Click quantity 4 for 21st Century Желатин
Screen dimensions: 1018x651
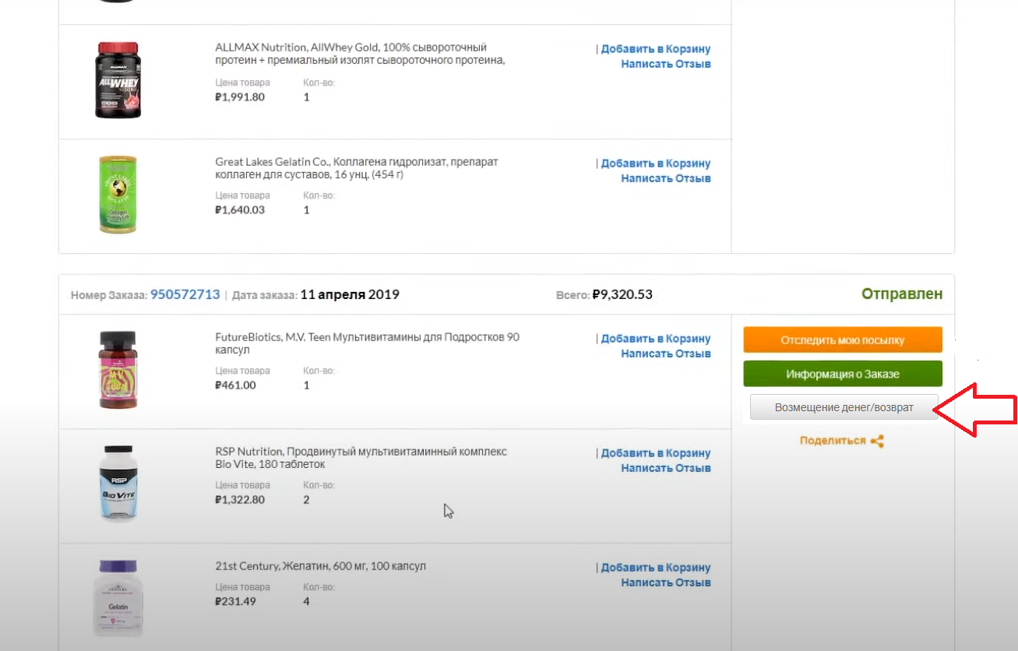pos(306,601)
